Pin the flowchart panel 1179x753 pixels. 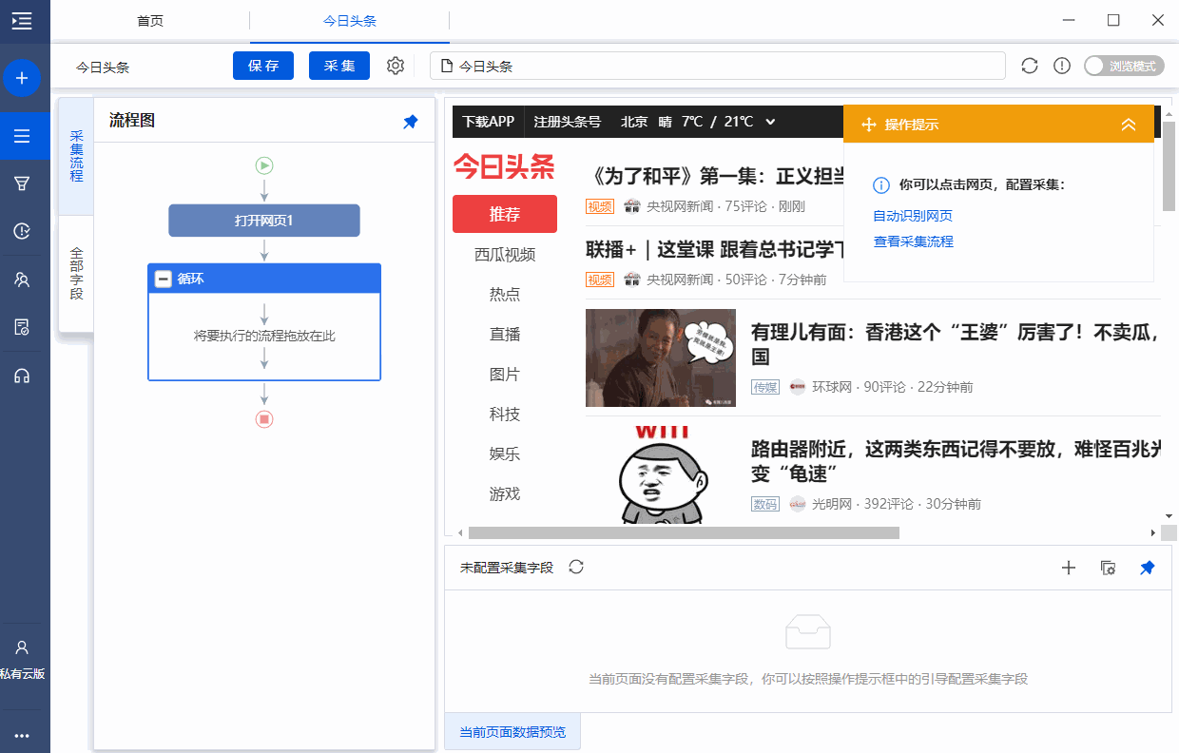(411, 122)
